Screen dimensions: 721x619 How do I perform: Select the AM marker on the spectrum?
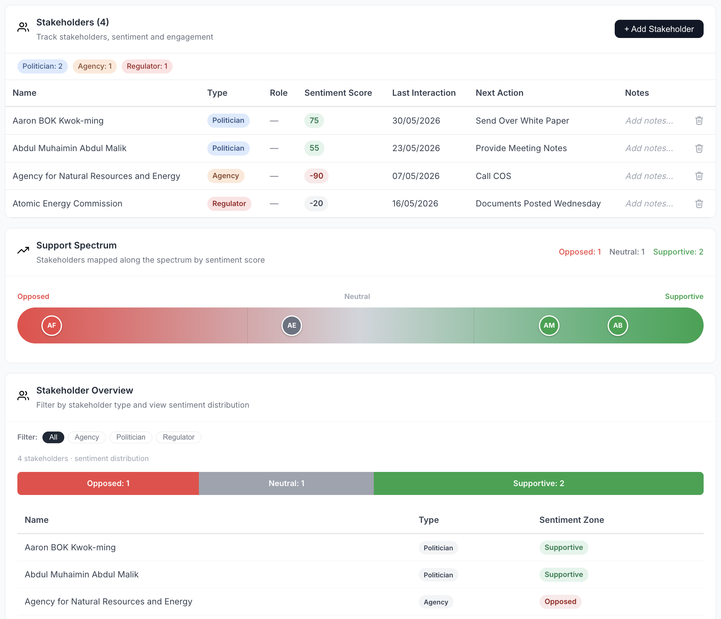(x=549, y=325)
